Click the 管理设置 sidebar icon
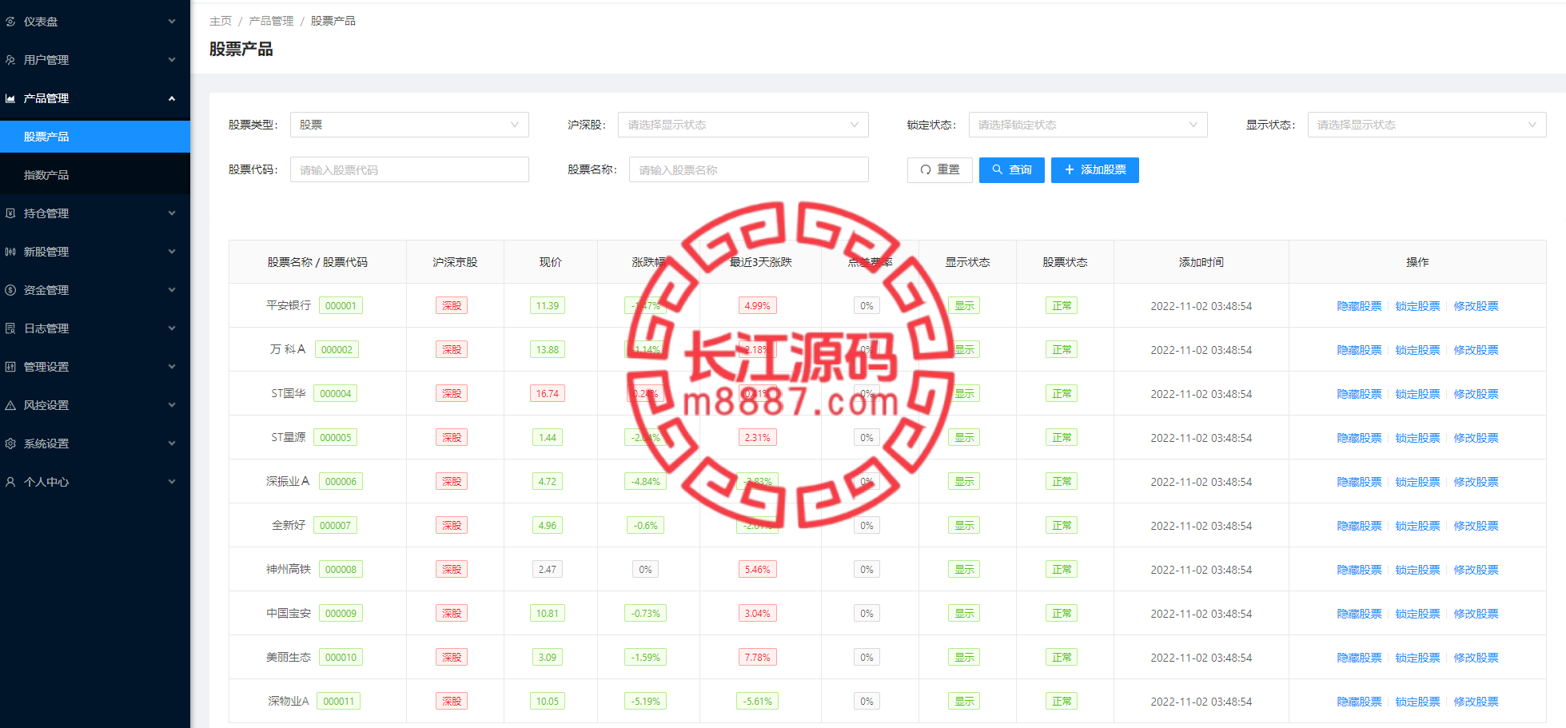The width and height of the screenshot is (1566, 728). point(10,367)
